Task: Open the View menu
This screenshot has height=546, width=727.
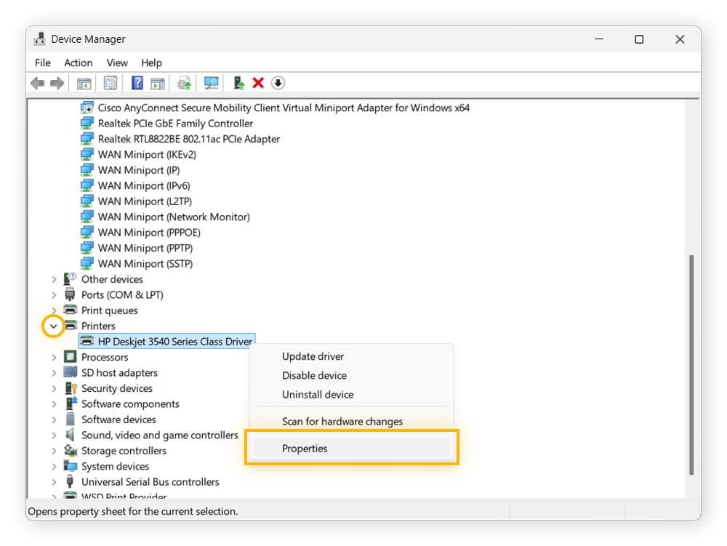Action: point(116,63)
